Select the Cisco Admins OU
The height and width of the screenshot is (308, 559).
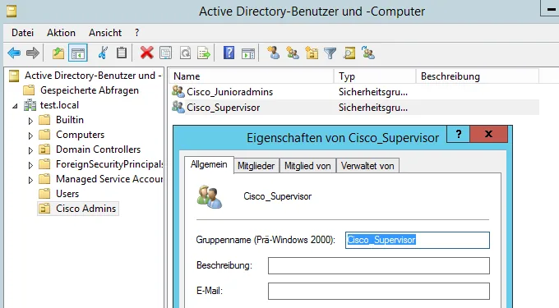85,209
